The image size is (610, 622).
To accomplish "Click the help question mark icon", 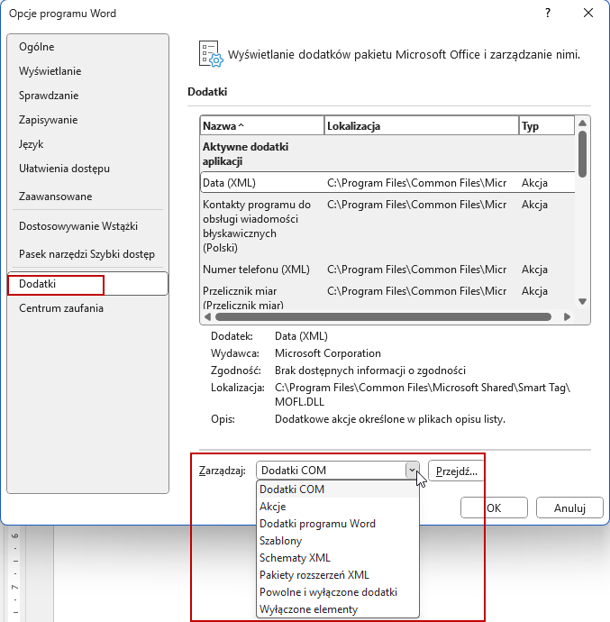I will click(548, 14).
